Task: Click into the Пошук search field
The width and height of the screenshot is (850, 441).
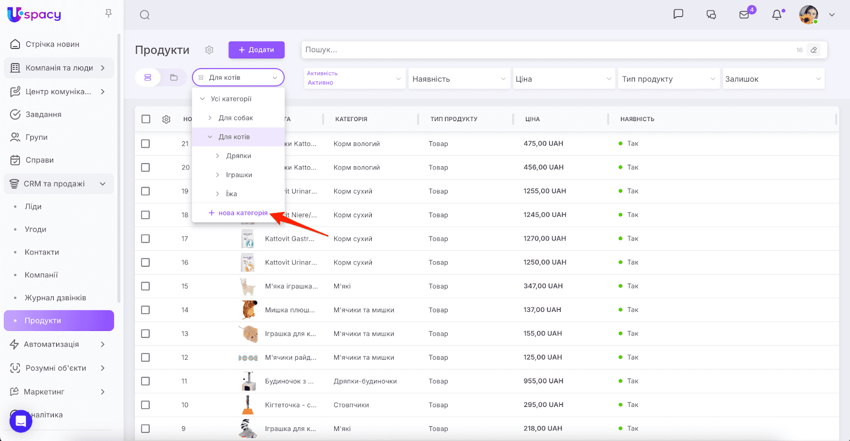Action: [x=547, y=50]
